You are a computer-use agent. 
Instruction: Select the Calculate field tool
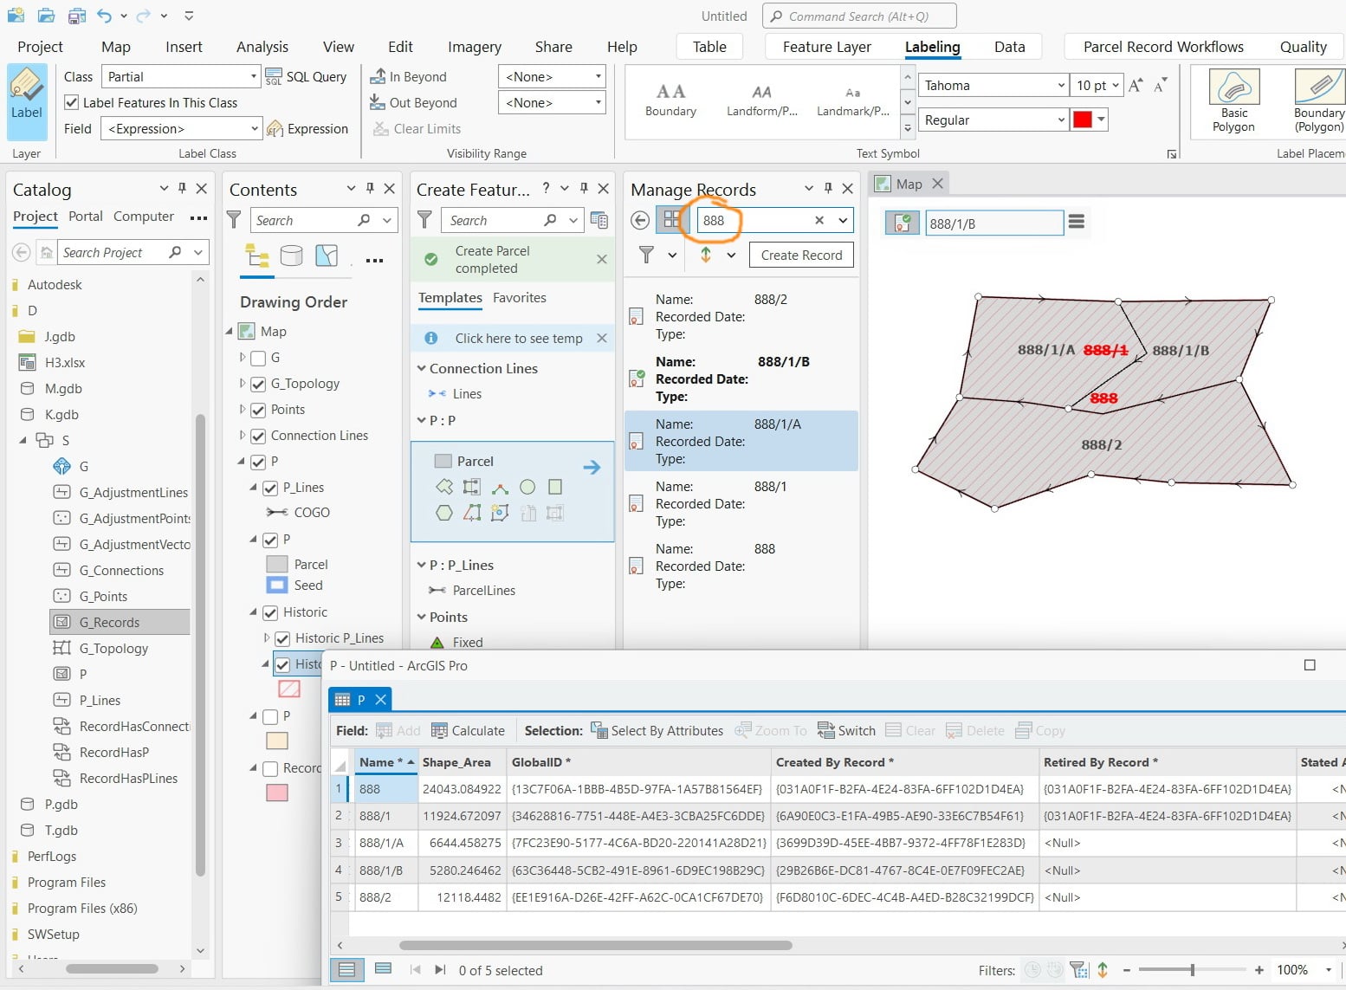click(x=469, y=731)
